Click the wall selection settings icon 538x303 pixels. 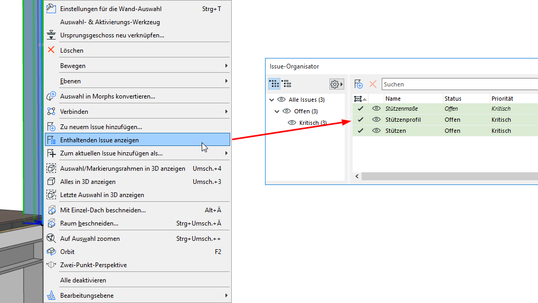point(51,8)
